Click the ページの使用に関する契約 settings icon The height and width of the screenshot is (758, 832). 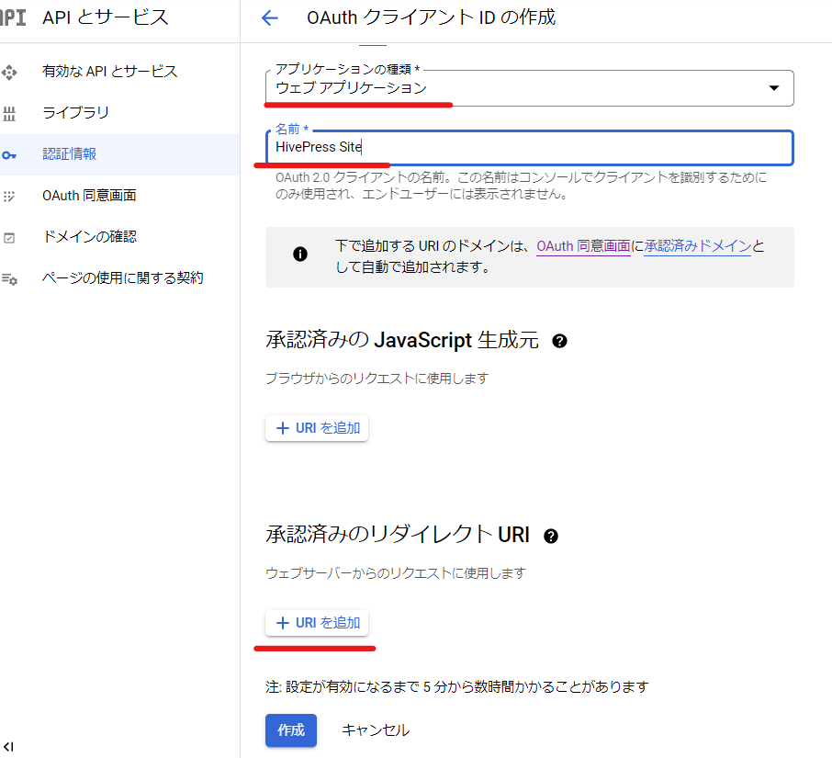coord(9,278)
